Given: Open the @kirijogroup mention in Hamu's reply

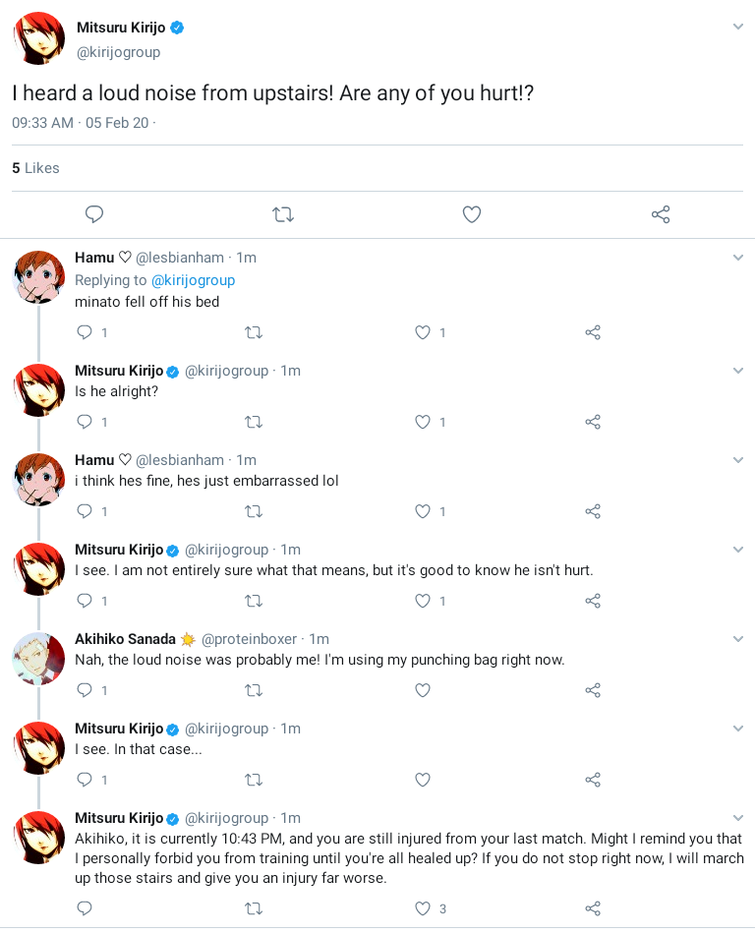Looking at the screenshot, I should [193, 280].
